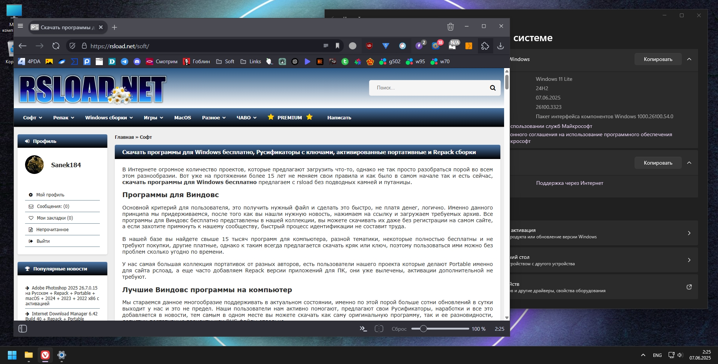Open the closed tabs trash bin
This screenshot has height=364, width=718.
click(450, 27)
